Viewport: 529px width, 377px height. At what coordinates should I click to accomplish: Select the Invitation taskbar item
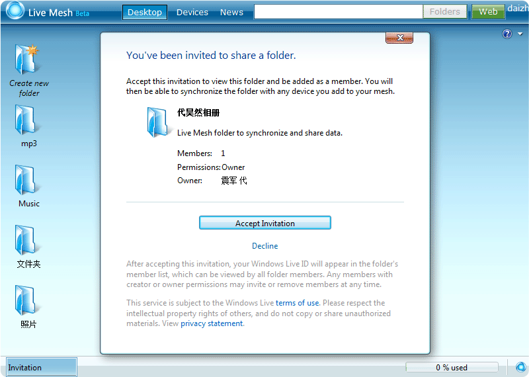point(42,367)
